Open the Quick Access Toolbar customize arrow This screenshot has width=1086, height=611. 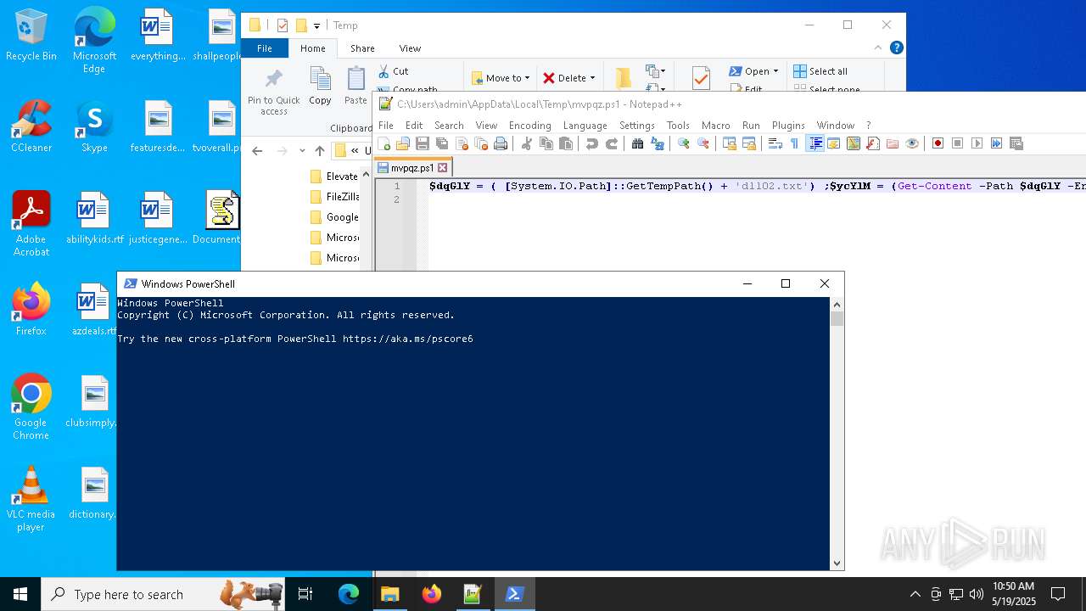coord(316,25)
